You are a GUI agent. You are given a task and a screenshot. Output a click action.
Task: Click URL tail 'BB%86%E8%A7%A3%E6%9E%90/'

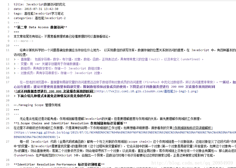coord(35,137)
